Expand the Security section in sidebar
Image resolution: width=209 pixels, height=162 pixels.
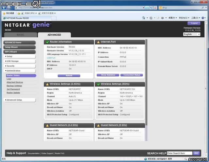(x=20, y=66)
